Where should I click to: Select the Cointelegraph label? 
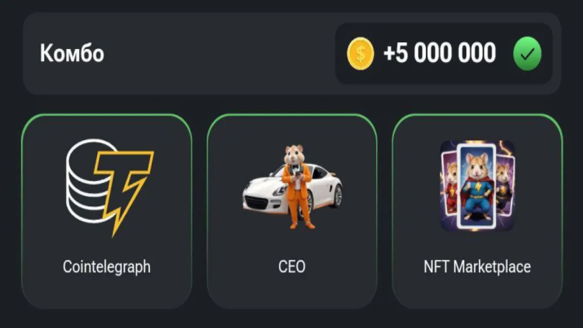pos(107,267)
